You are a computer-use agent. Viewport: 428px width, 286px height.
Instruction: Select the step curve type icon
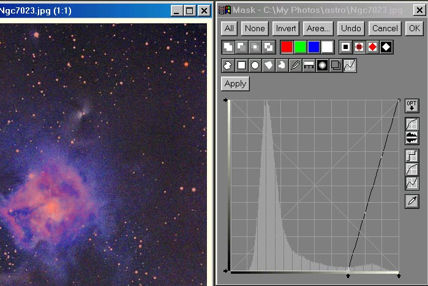412,156
